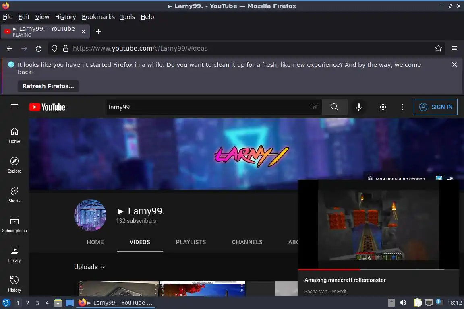Open Shorts in the sidebar
464x309 pixels.
click(x=14, y=195)
